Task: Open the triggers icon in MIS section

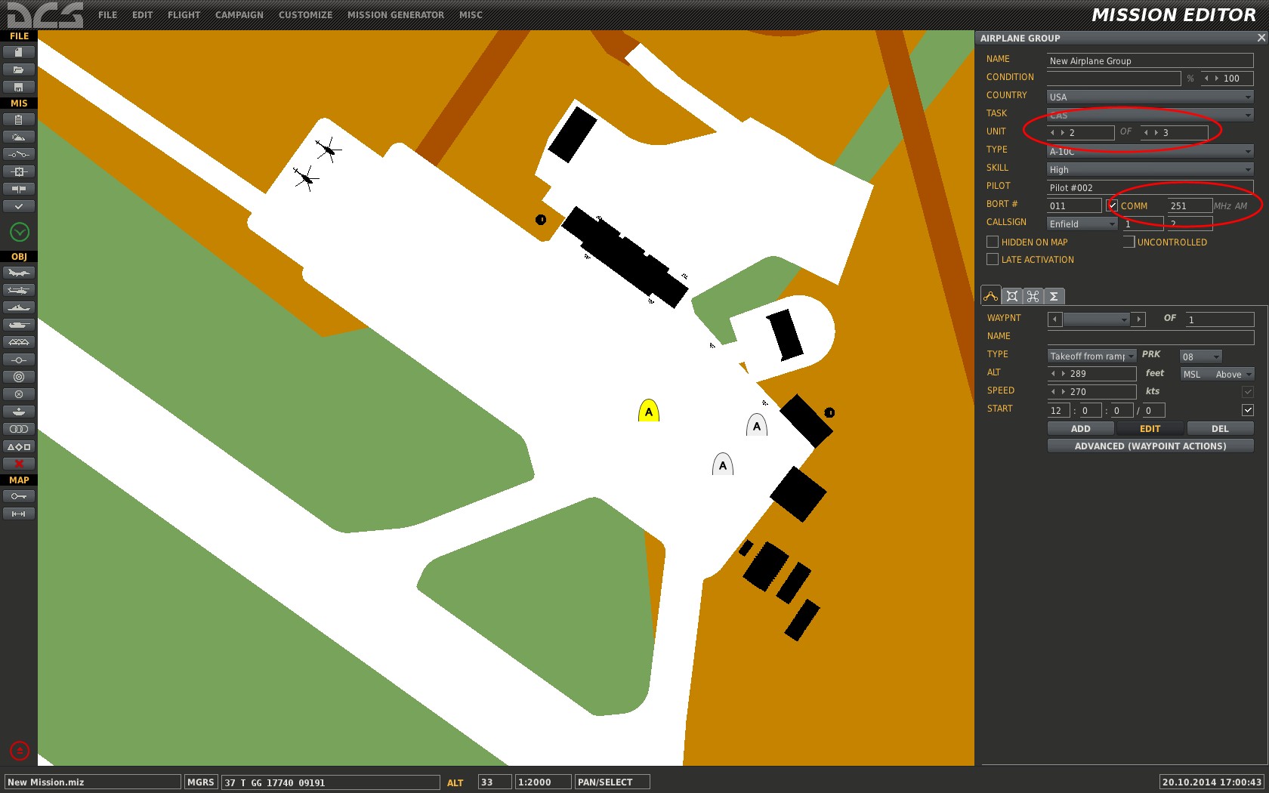Action: pyautogui.click(x=19, y=154)
